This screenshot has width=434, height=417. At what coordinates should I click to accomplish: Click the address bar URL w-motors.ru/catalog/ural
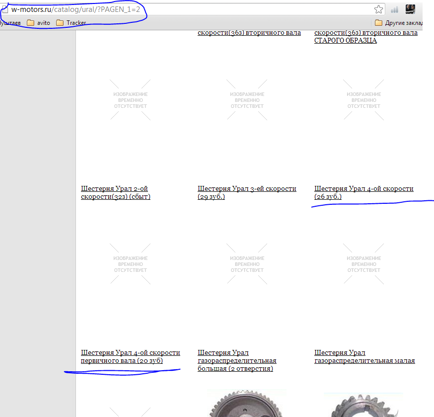(75, 9)
